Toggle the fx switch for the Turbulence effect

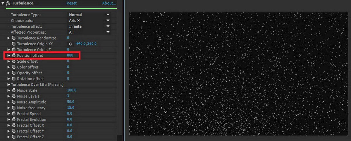point(8,3)
